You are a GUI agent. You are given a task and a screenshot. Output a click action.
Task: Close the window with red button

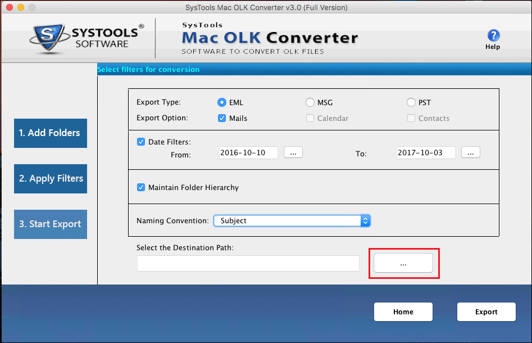pyautogui.click(x=10, y=7)
